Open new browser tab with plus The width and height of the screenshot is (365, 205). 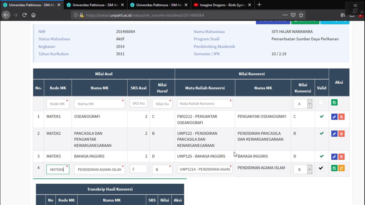(259, 5)
